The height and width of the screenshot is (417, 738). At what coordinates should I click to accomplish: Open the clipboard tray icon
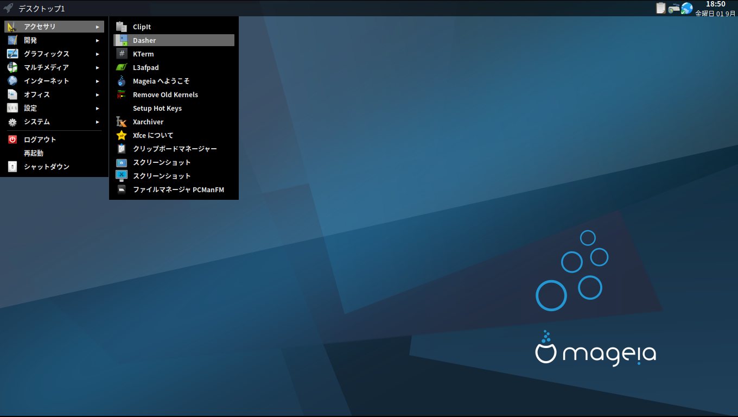661,8
